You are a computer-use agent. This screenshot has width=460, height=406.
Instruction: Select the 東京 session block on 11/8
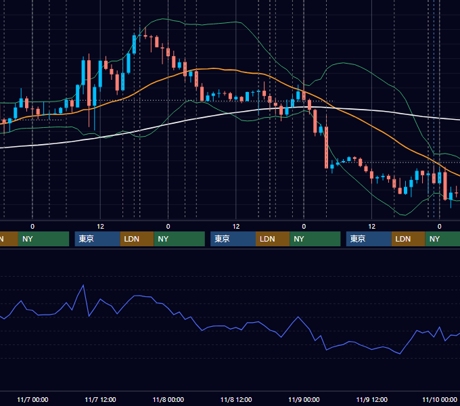pyautogui.click(x=233, y=239)
